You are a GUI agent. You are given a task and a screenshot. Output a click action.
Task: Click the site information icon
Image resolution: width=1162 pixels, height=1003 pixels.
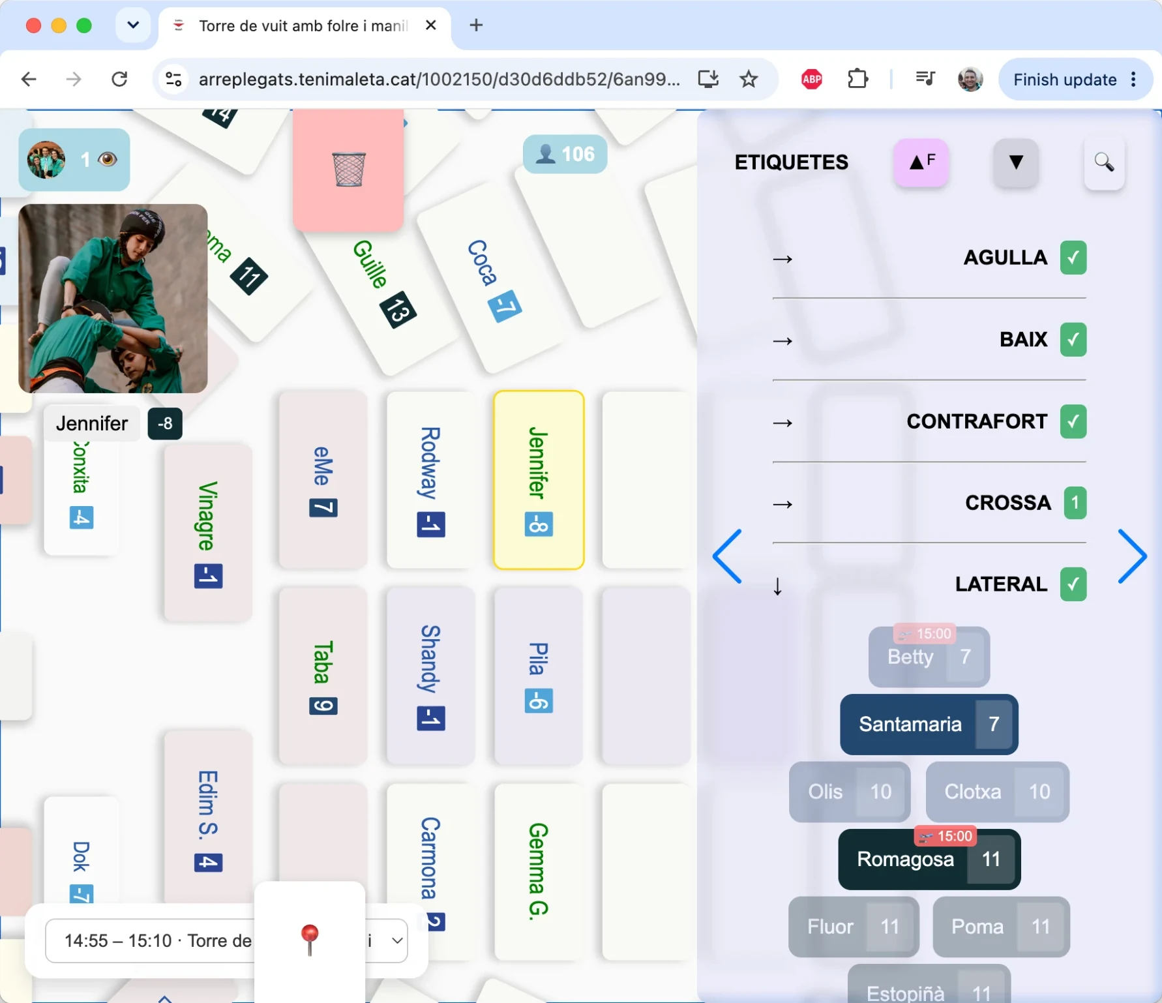pos(173,80)
